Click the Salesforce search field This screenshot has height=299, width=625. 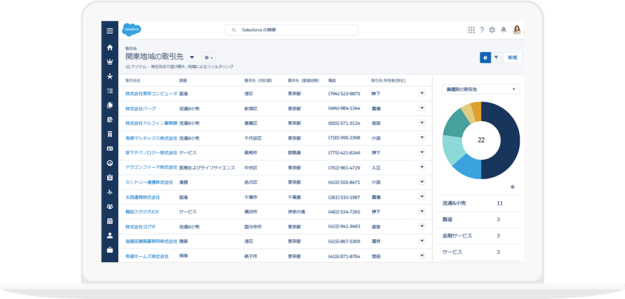click(x=292, y=30)
